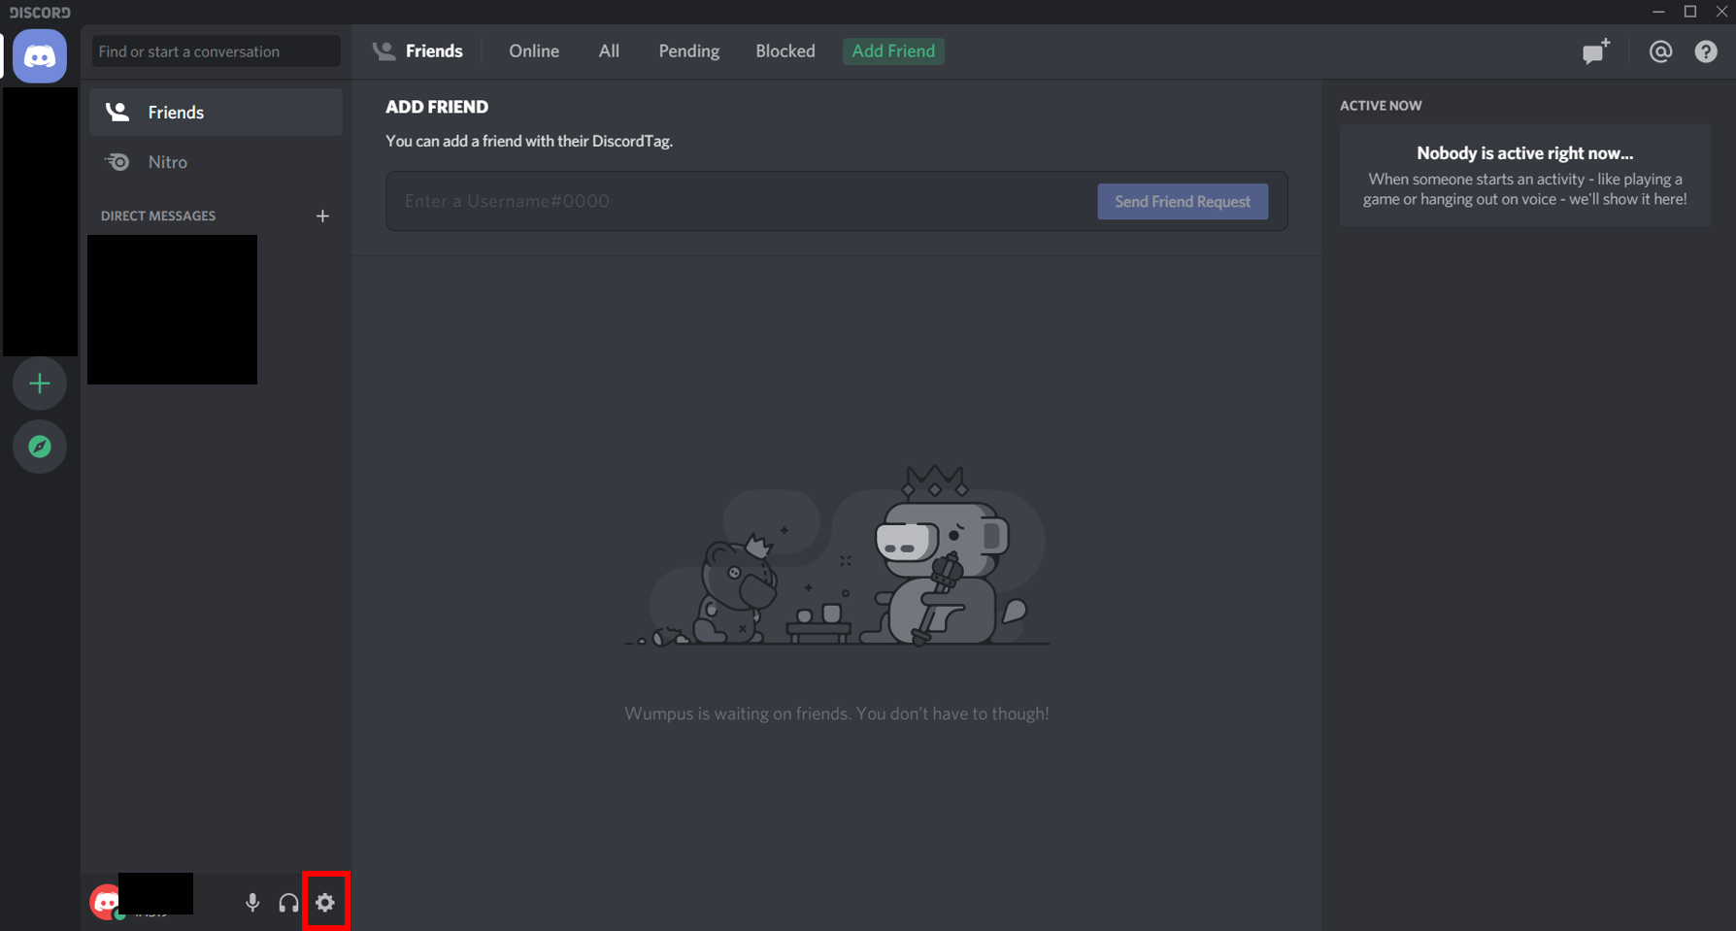Switch to the Blocked tab

click(x=785, y=51)
